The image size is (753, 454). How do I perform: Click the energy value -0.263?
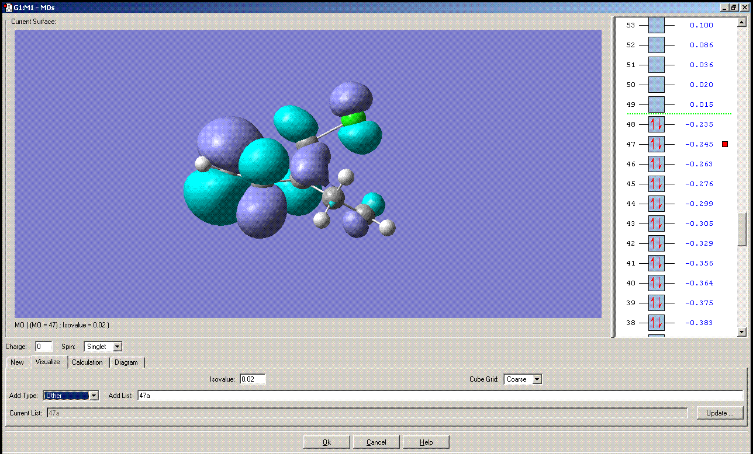point(699,164)
